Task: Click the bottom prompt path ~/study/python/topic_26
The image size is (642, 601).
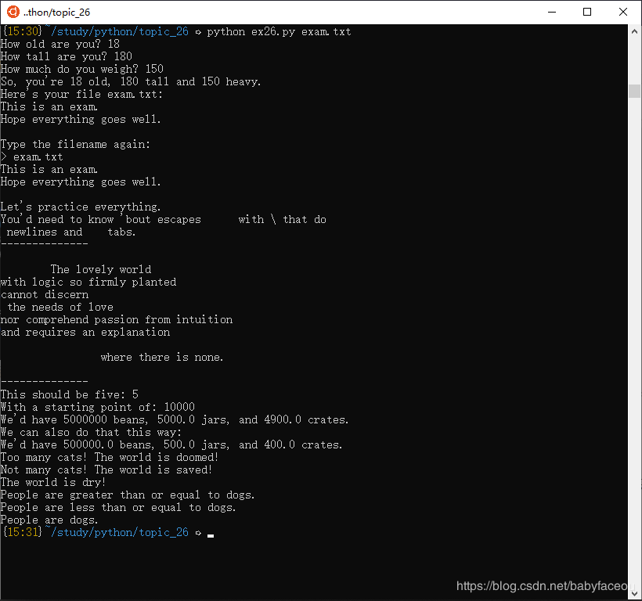Action: coord(117,532)
